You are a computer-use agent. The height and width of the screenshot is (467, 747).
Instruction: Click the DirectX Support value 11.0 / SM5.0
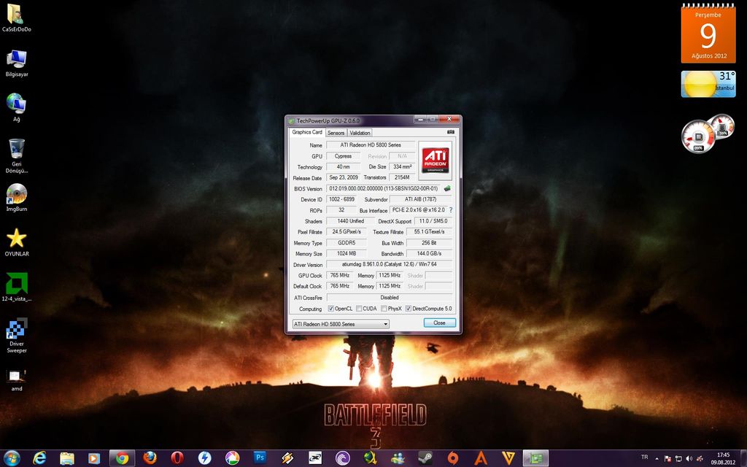tap(433, 221)
